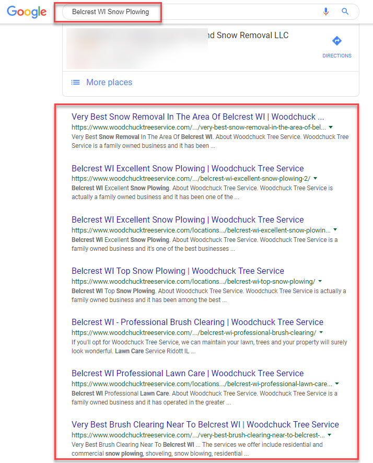Image resolution: width=373 pixels, height=463 pixels.
Task: Click the very-best-brush-clearing-near-to-belcrest URL text
Action: (198, 435)
